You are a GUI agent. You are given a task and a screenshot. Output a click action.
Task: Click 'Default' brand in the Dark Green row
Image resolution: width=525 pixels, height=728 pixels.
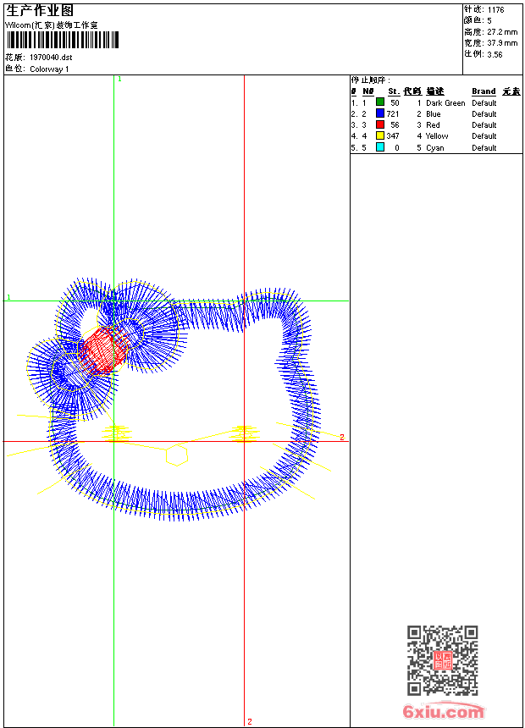[x=484, y=103]
